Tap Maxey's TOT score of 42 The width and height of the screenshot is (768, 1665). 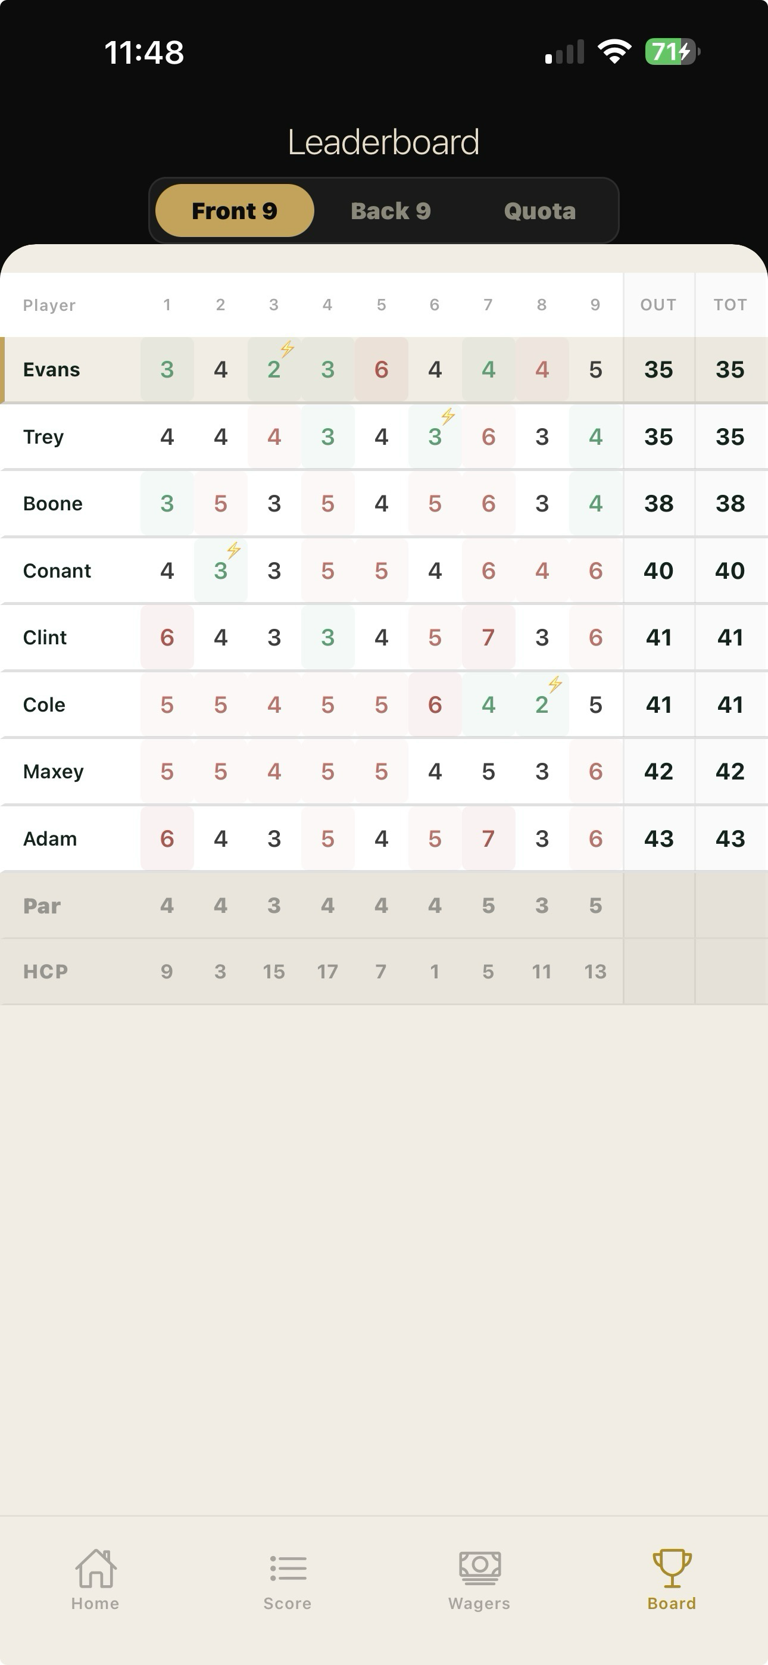(730, 771)
